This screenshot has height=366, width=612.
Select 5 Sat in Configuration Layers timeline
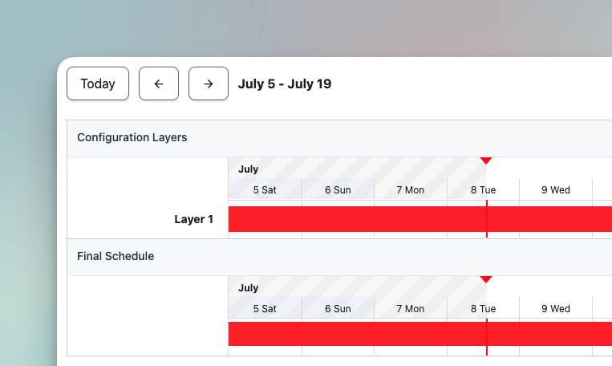pyautogui.click(x=265, y=190)
